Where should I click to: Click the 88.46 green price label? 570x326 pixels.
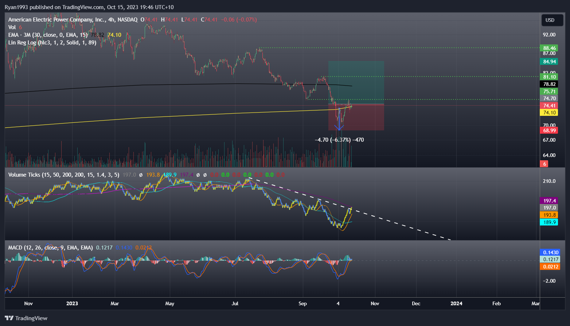coord(549,48)
